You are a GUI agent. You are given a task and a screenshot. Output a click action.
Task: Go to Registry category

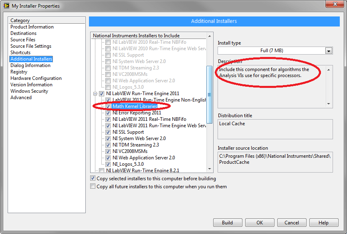click(19, 72)
